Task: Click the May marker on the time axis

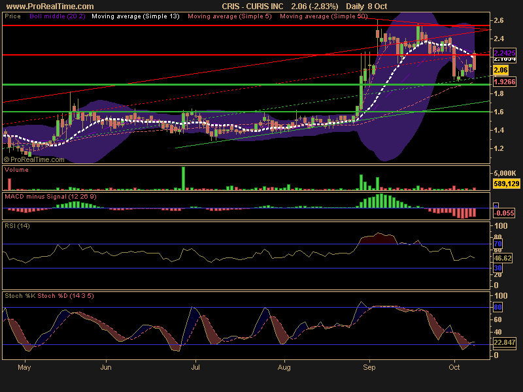Action: pos(24,367)
